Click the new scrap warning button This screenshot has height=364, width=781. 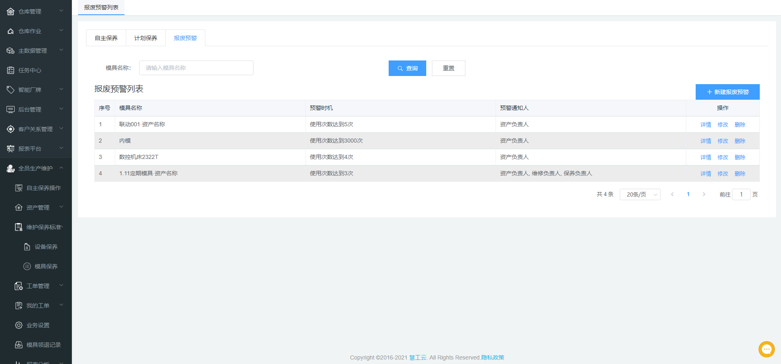(x=727, y=92)
